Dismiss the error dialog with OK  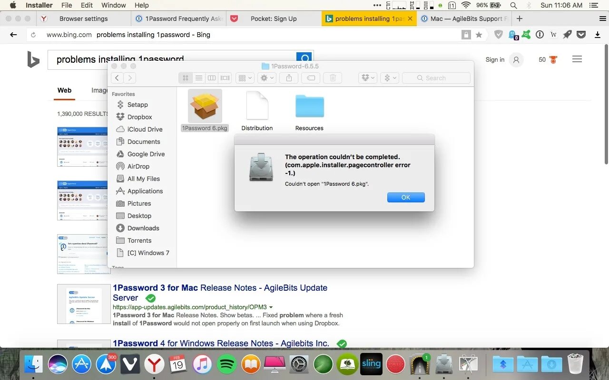(x=406, y=198)
